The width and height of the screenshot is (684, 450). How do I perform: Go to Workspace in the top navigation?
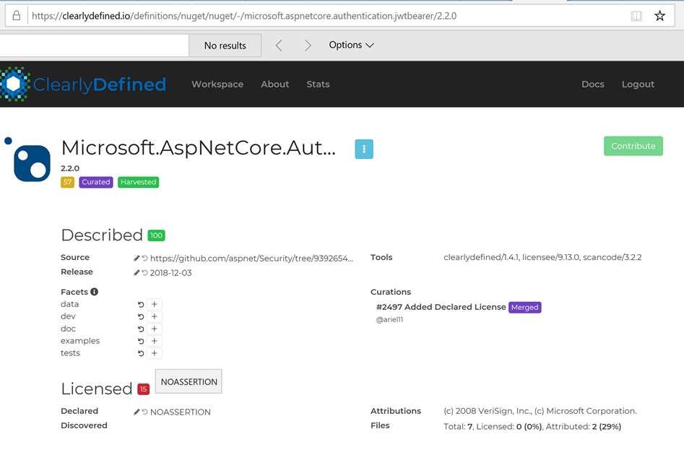(217, 84)
